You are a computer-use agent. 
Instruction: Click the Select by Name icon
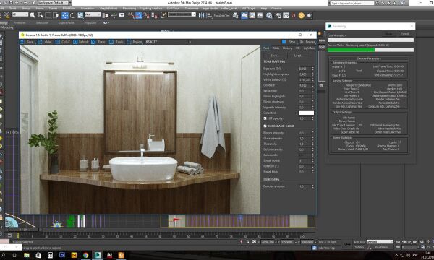point(40,15)
